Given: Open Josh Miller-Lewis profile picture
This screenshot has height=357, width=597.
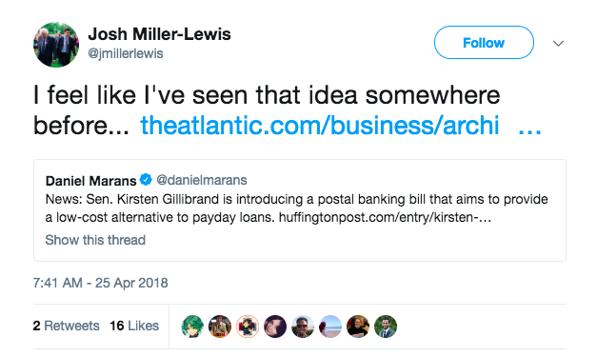Looking at the screenshot, I should pyautogui.click(x=56, y=45).
